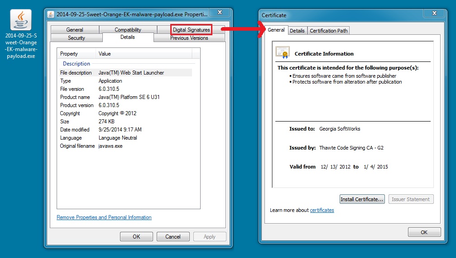Screen dimensions: 456x258
Task: Select the Details tab in Certificate window
Action: click(x=297, y=31)
